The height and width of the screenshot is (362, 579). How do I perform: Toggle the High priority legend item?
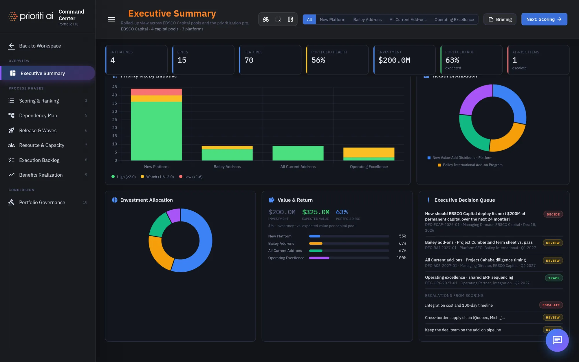tap(124, 177)
